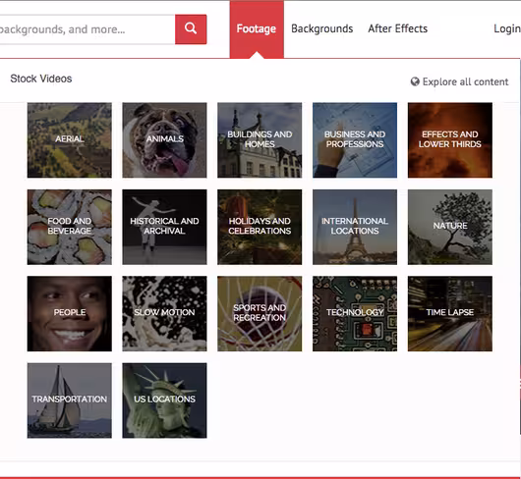The image size is (521, 479).
Task: Open Holidays and Celebrations category
Action: point(260,227)
